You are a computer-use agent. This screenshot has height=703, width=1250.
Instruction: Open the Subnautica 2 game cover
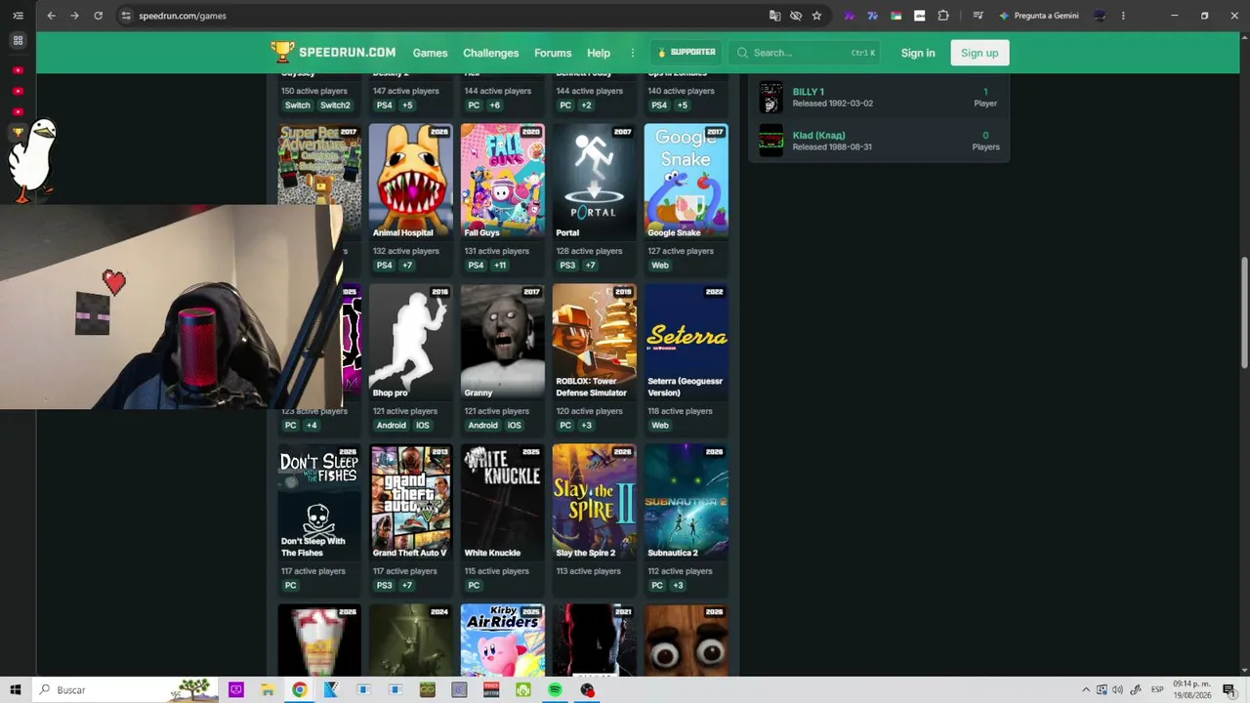(686, 501)
